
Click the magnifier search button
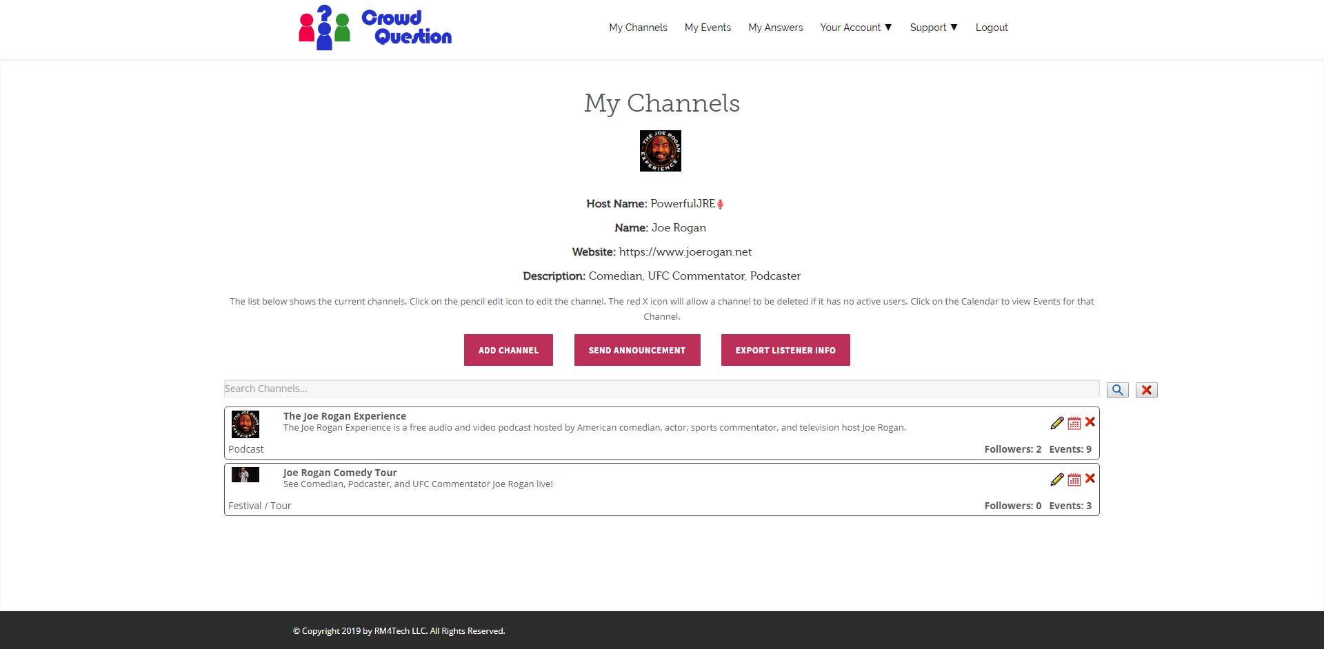tap(1118, 390)
